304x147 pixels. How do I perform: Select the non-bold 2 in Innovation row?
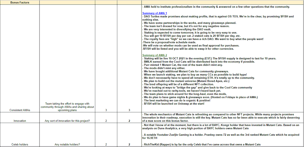pyautogui.click(x=106, y=121)
